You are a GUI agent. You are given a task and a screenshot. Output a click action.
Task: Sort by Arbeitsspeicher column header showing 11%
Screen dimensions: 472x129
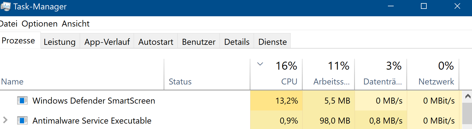coord(329,74)
